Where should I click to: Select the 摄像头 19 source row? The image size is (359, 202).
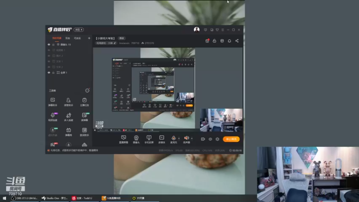[x=69, y=44]
